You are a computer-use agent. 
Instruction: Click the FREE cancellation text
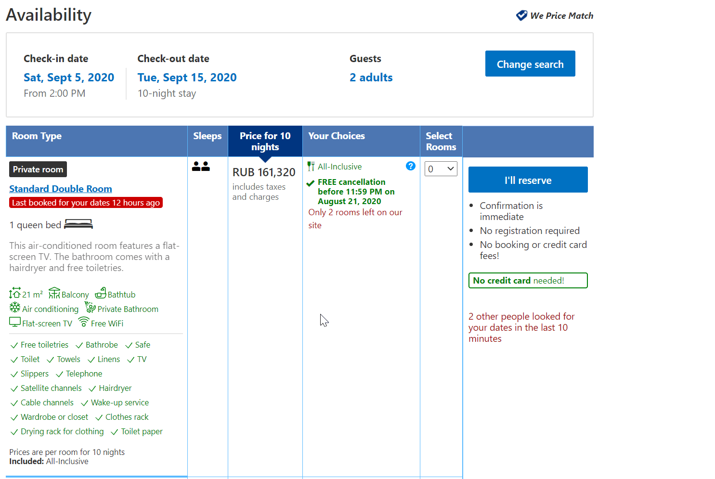356,192
